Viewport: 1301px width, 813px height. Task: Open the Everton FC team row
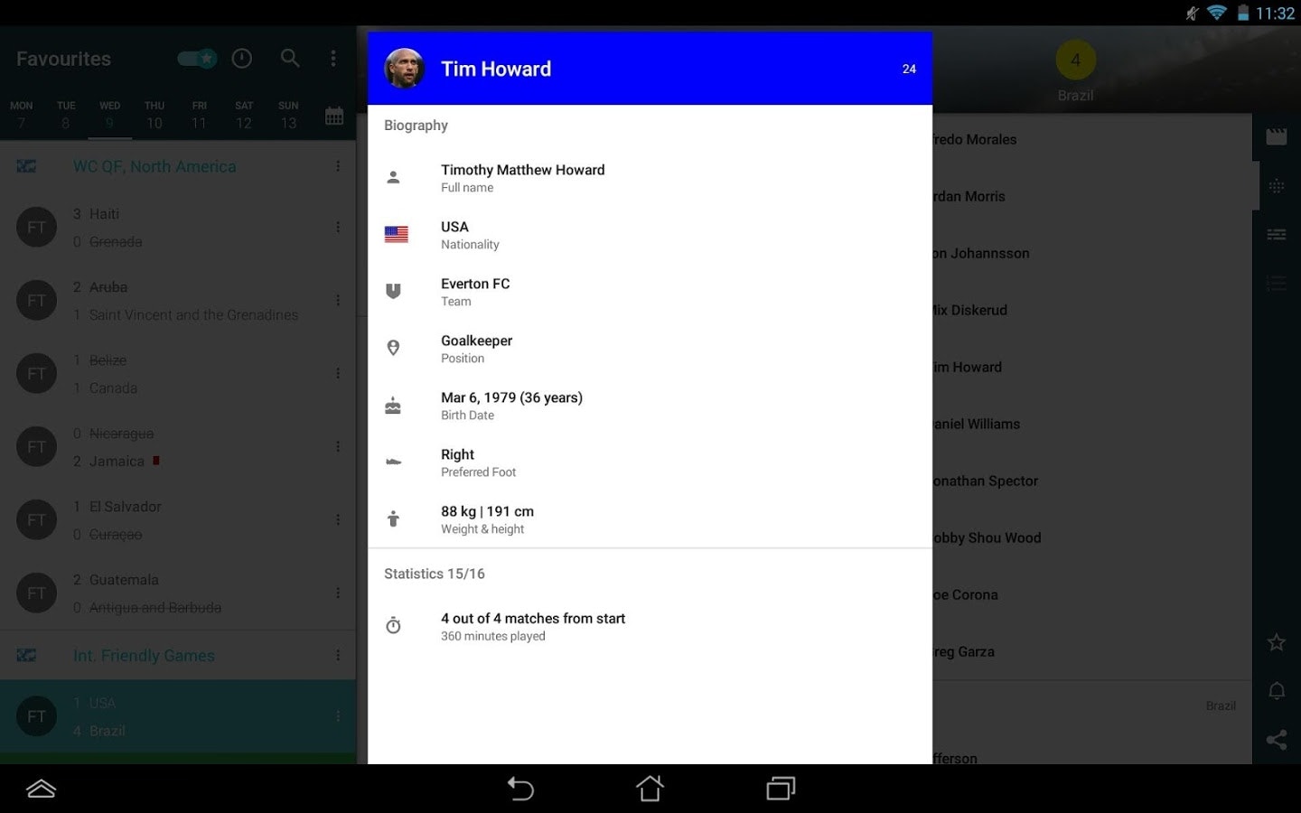pos(650,292)
